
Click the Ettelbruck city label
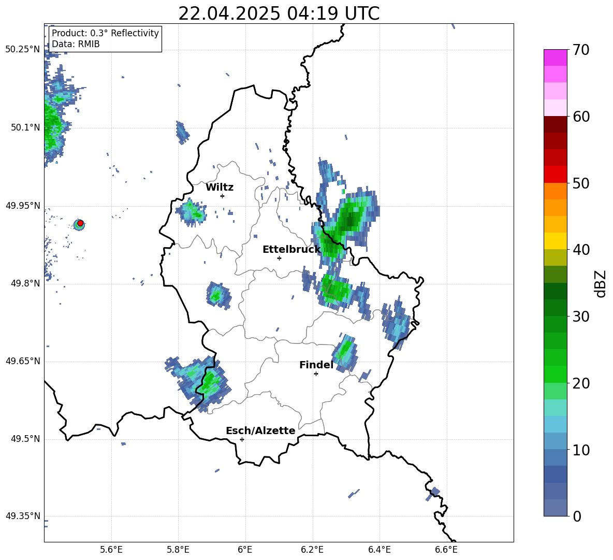tap(291, 250)
